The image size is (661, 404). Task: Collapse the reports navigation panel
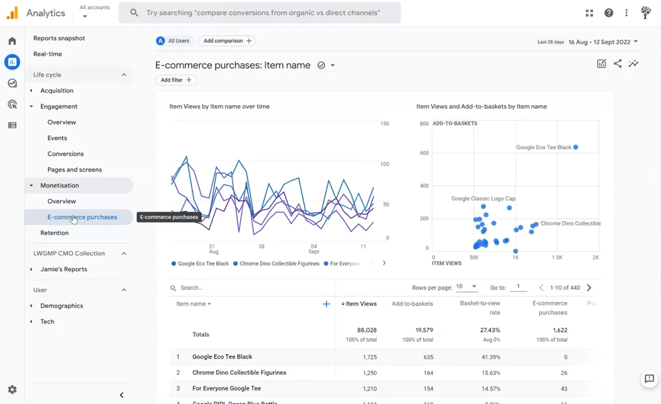(x=121, y=395)
